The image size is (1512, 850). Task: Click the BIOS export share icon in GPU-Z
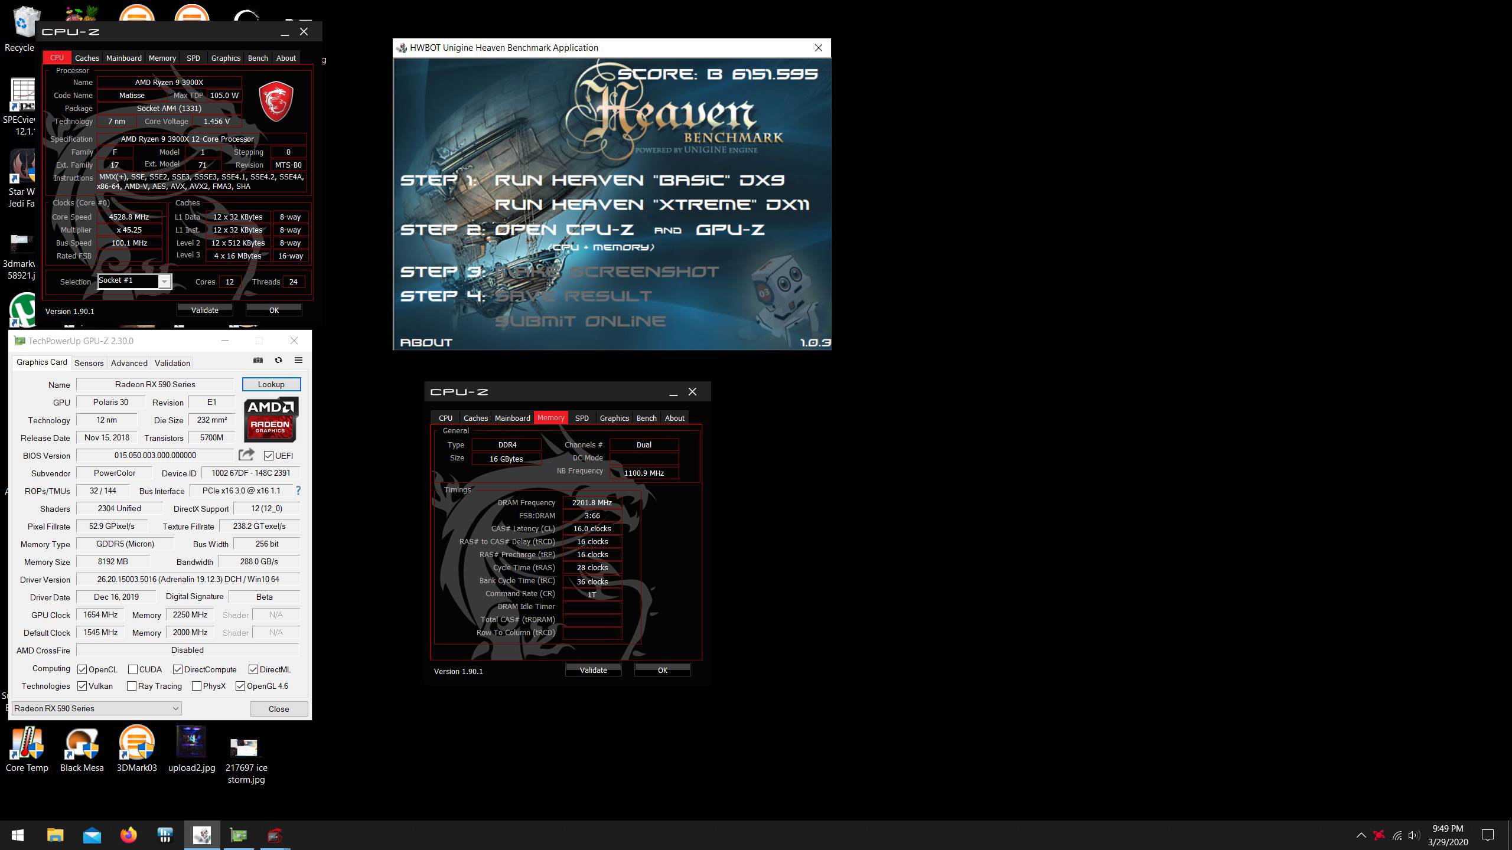coord(246,455)
